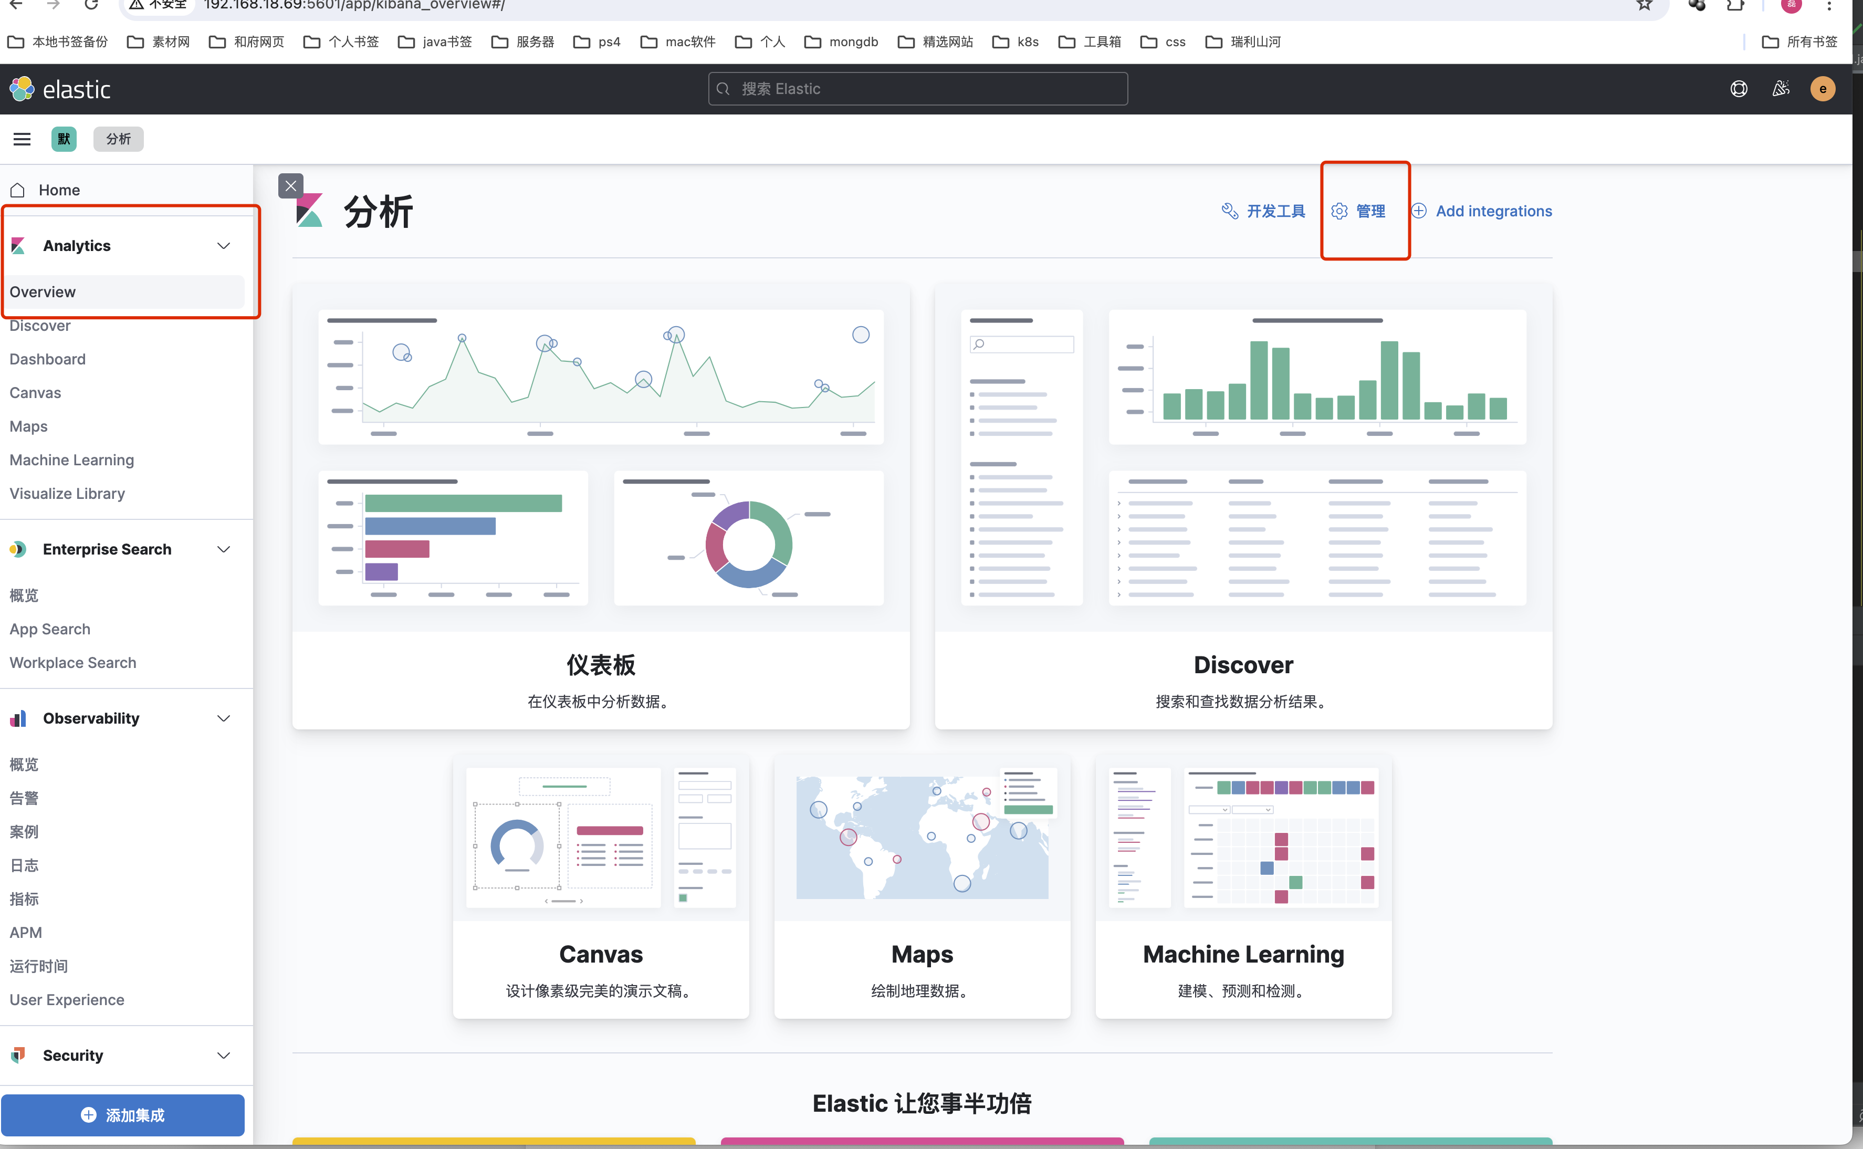Open the 仪表板 dashboard card
The width and height of the screenshot is (1863, 1149).
[600, 505]
